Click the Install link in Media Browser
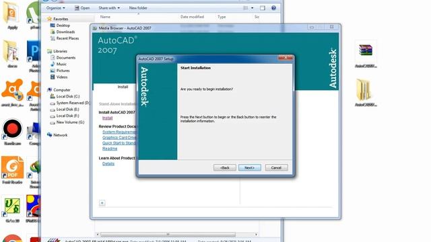 tap(107, 118)
